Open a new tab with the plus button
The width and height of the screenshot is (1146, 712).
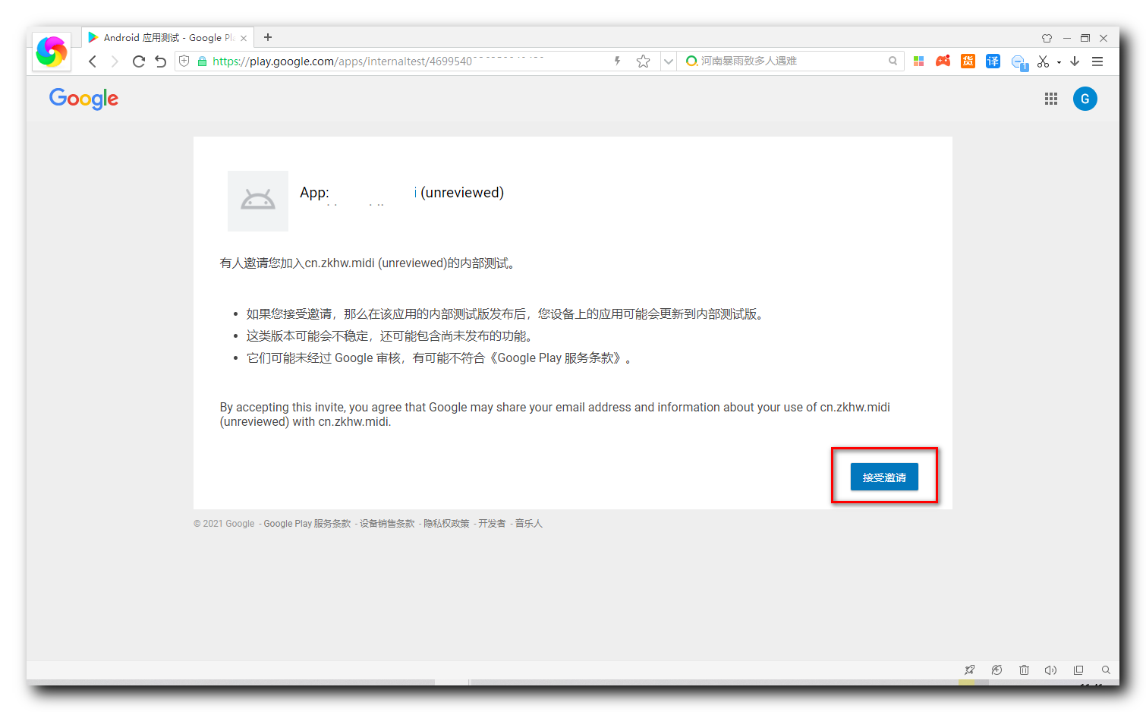pos(268,37)
